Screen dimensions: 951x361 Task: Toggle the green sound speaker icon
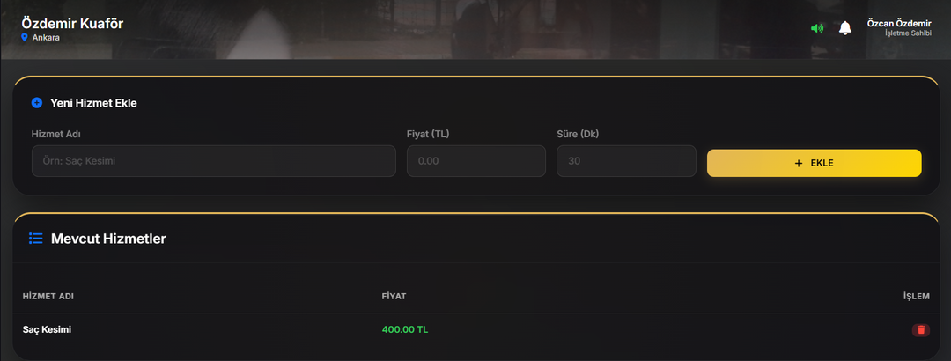point(817,28)
